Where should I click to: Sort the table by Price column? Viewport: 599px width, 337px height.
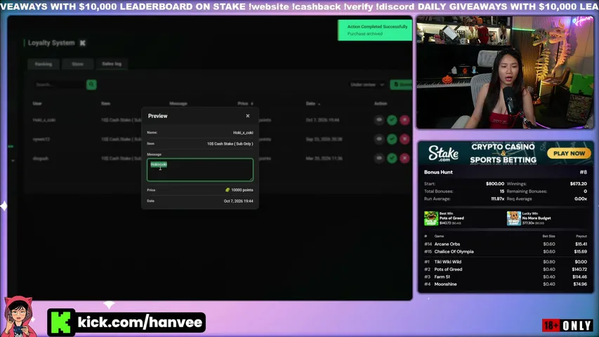245,103
